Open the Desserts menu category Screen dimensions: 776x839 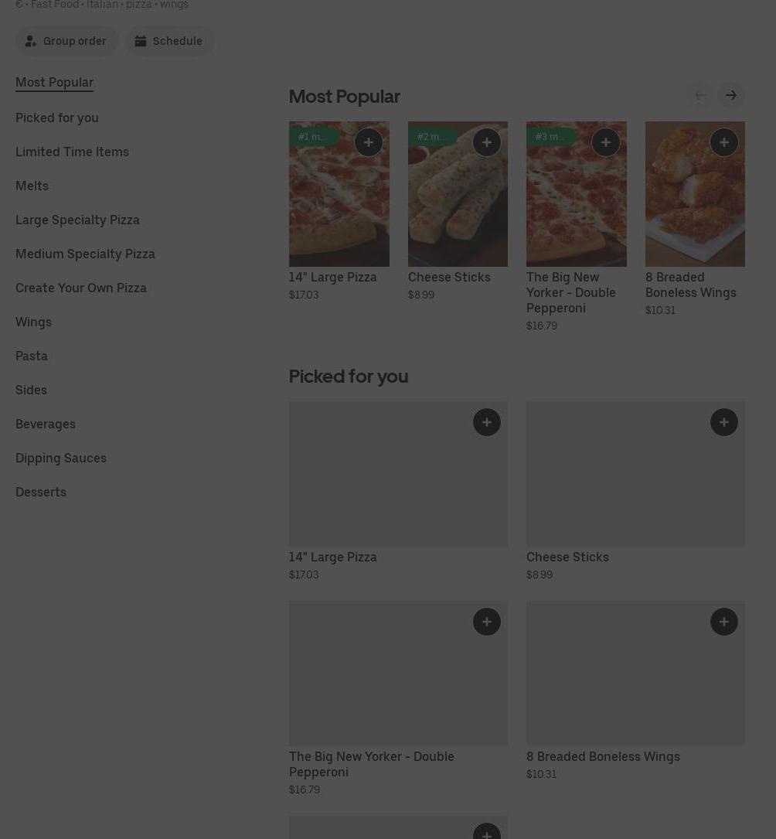pos(41,492)
